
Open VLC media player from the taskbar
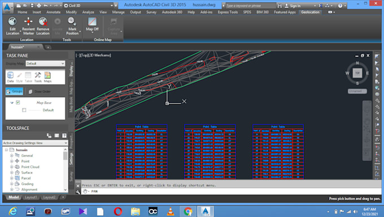(x=171, y=211)
